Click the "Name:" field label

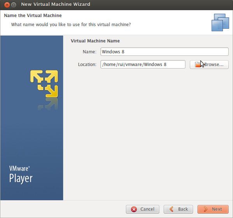[x=89, y=52]
